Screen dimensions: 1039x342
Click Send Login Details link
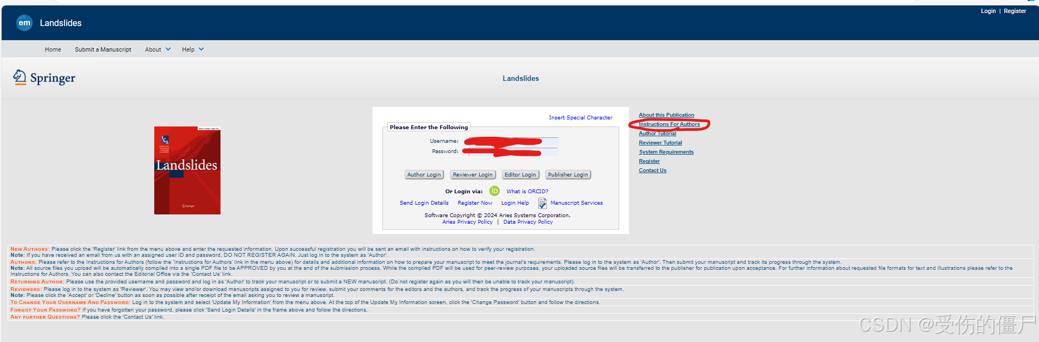click(424, 203)
